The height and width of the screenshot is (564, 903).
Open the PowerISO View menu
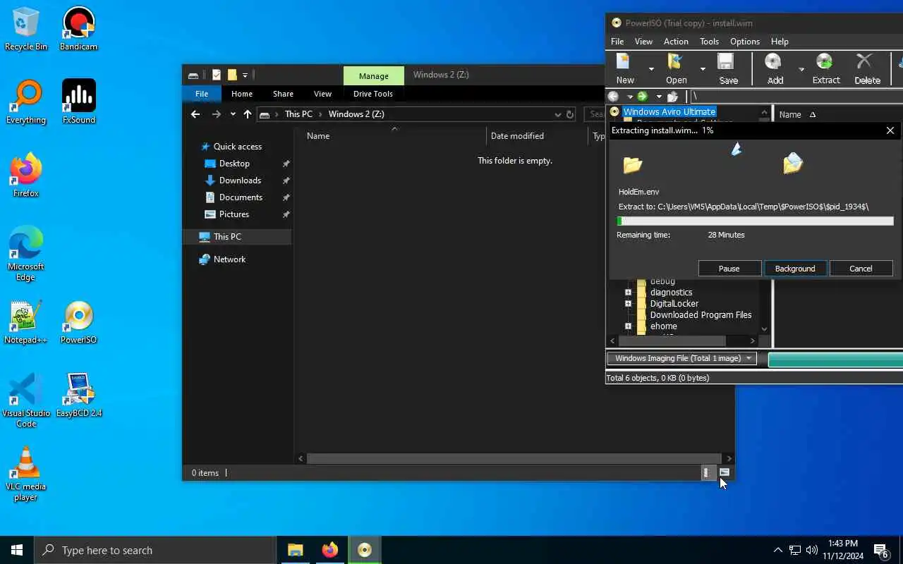click(643, 42)
